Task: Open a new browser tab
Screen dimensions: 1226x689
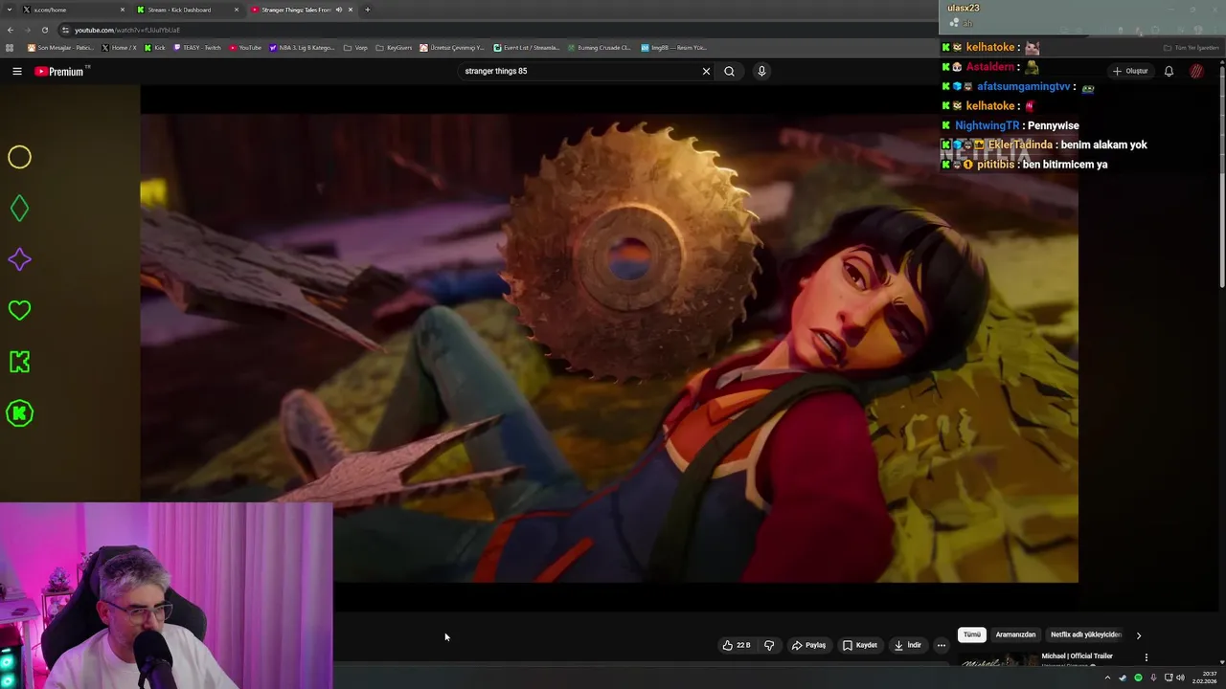Action: pos(368,10)
